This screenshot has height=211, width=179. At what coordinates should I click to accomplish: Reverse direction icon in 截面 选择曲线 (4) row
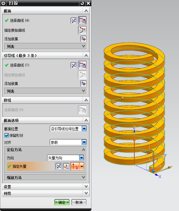[74, 21]
